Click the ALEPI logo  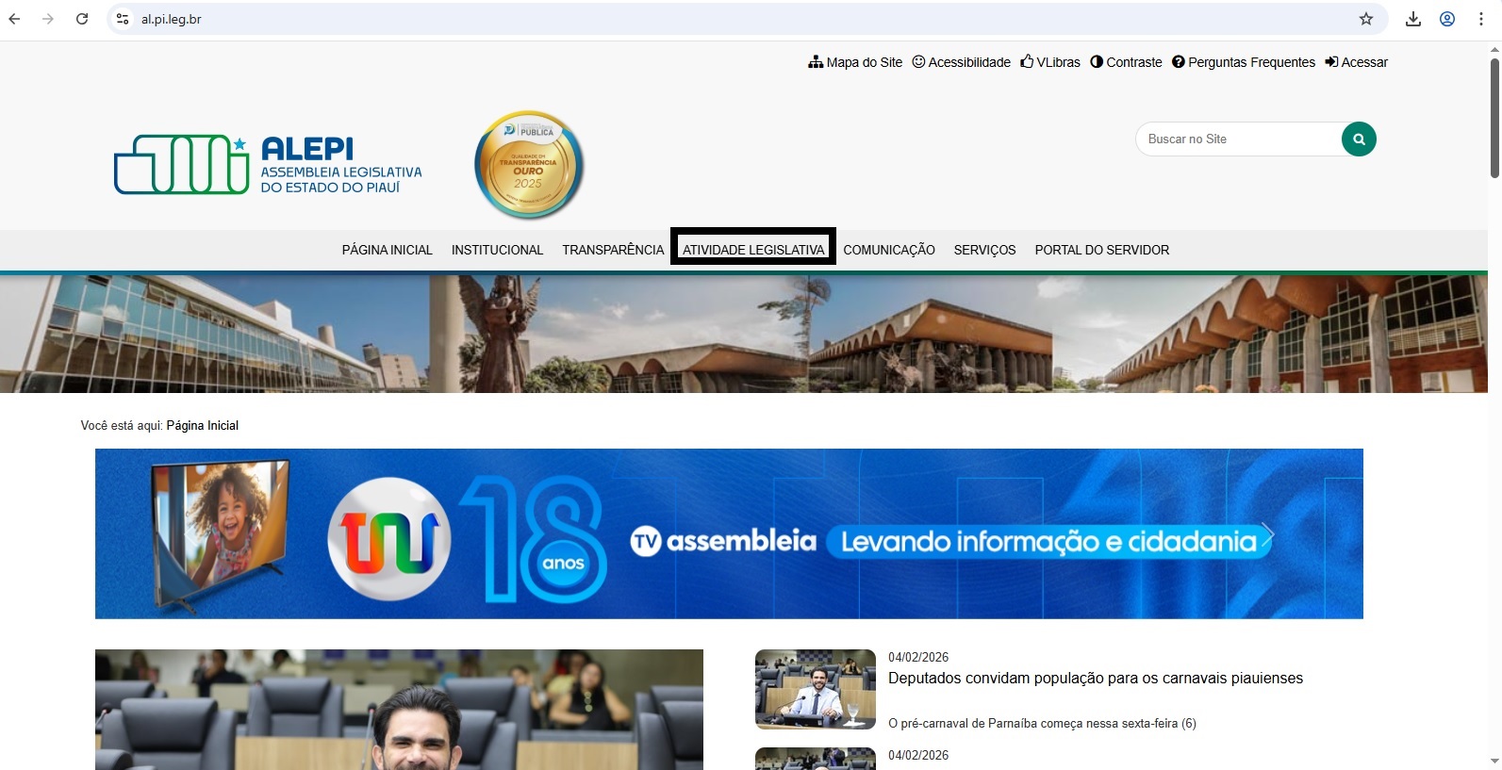point(268,164)
